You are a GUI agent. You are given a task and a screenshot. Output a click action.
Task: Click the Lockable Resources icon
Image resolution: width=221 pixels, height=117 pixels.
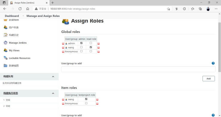coord(5,58)
